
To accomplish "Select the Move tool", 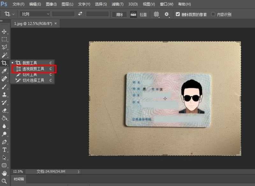I will point(4,32).
